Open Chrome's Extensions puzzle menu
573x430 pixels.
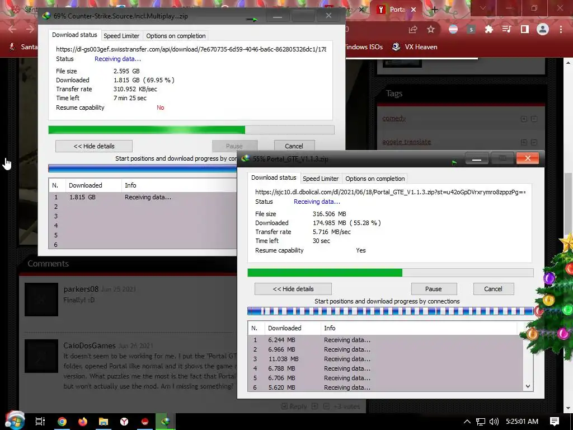(x=489, y=29)
